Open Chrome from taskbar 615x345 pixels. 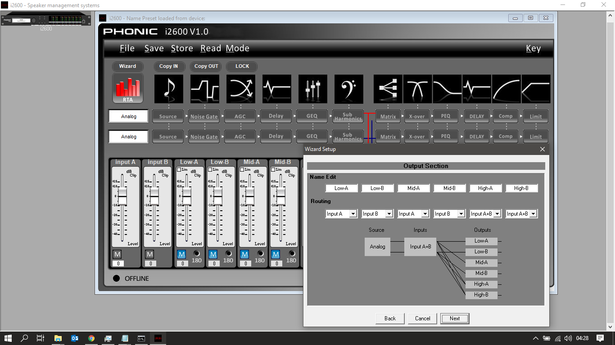[x=91, y=338]
